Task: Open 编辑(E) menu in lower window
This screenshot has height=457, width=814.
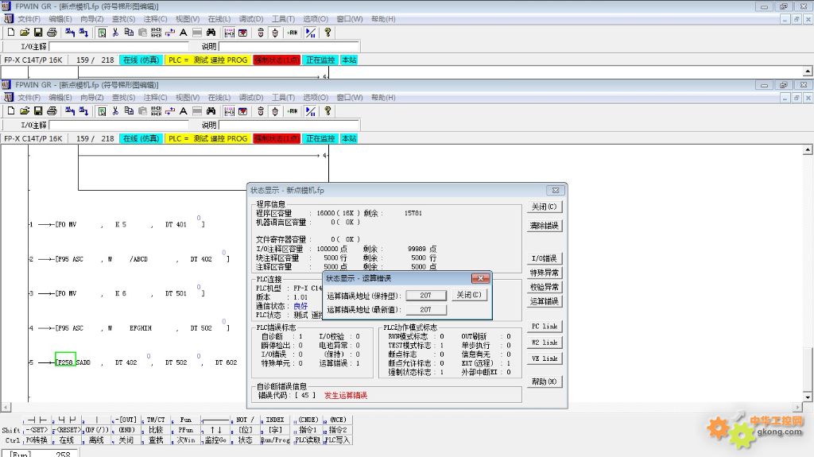Action: 60,97
